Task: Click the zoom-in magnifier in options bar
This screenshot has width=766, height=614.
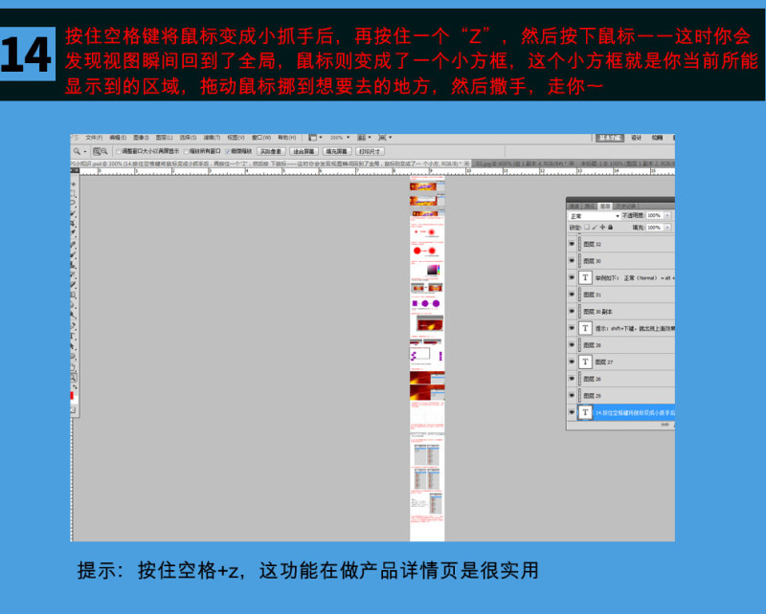Action: 98,152
